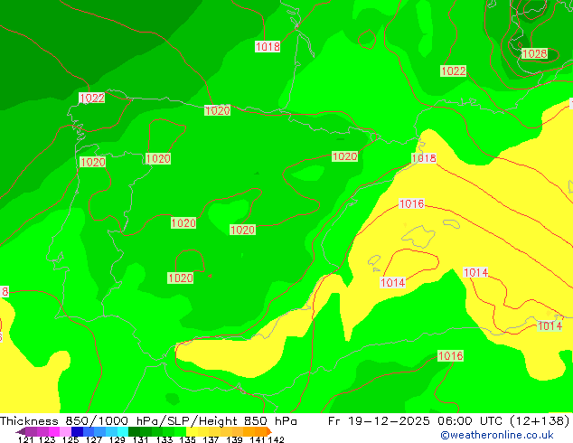573x443 pixels.
Task: Click legend value 133
Action: pos(164,439)
